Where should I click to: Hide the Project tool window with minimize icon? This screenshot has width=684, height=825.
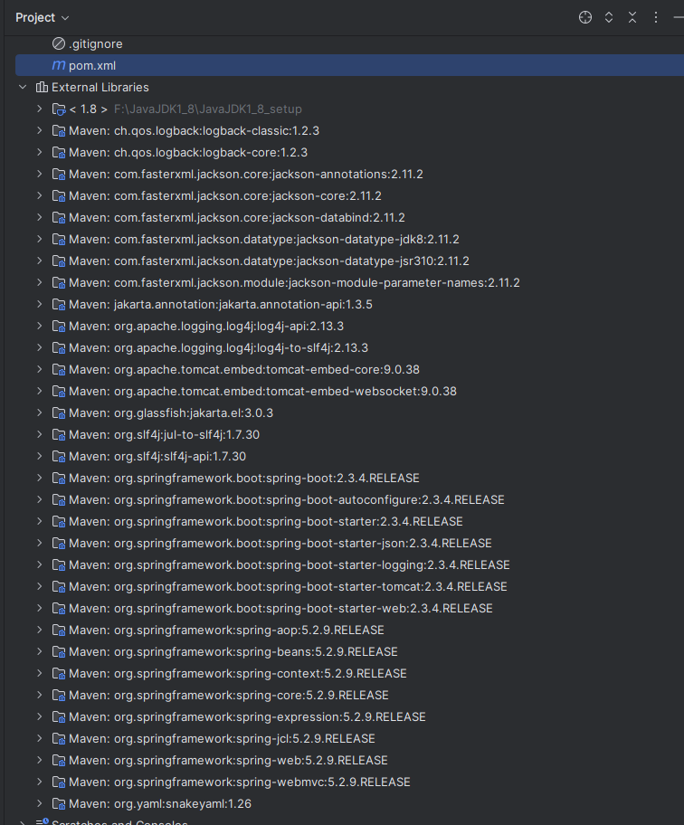coord(679,17)
